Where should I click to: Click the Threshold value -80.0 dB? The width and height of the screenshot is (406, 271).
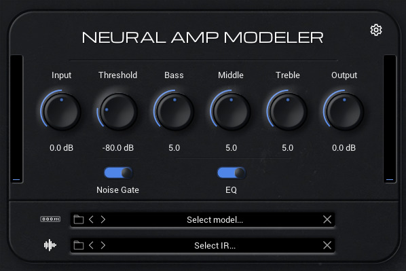coord(118,148)
